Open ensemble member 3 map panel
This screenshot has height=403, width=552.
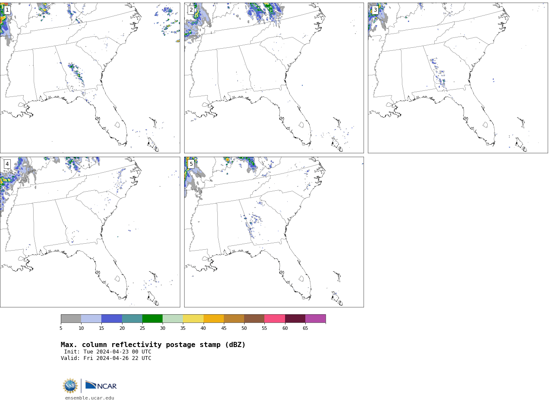[458, 78]
